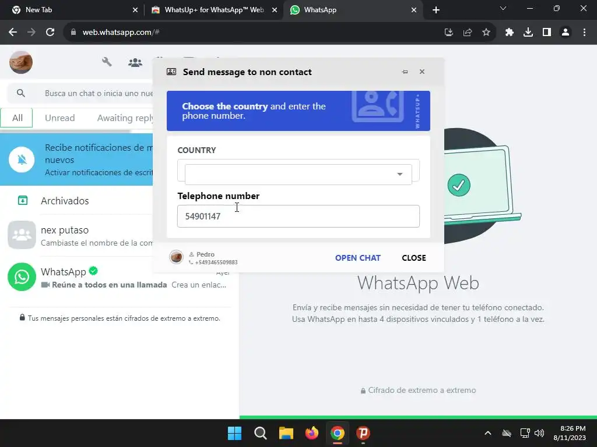
Task: Click Activar notificaciones de escritorio link
Action: tap(99, 172)
